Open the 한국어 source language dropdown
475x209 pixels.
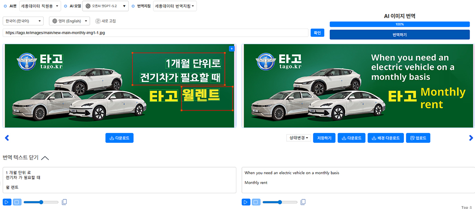pyautogui.click(x=23, y=21)
